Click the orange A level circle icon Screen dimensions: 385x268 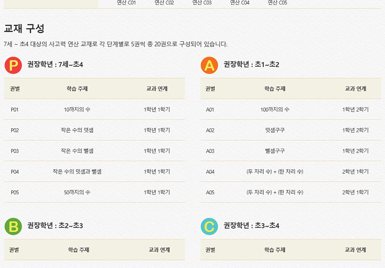coord(209,65)
